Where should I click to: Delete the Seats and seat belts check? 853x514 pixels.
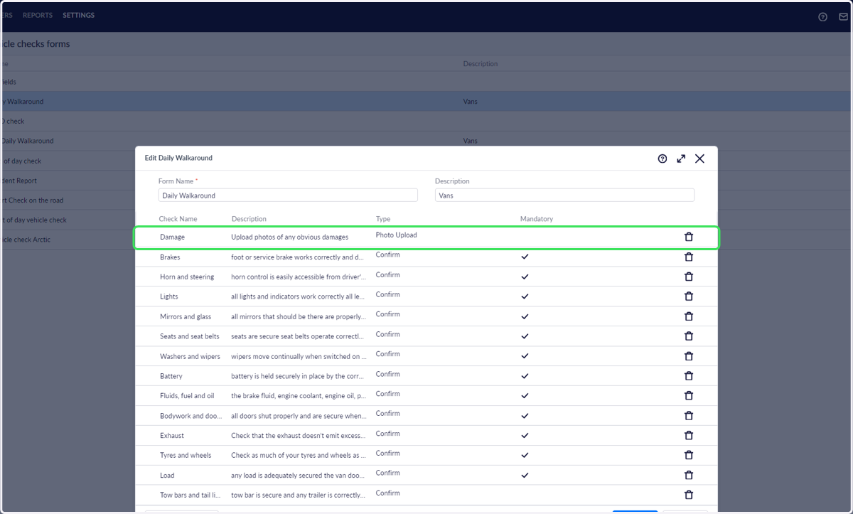[688, 336]
